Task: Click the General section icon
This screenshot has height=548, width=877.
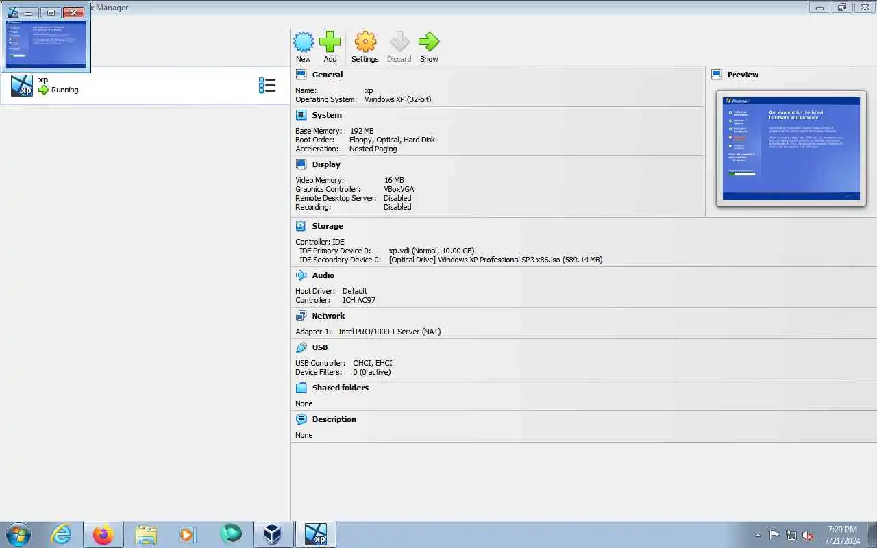Action: click(301, 75)
